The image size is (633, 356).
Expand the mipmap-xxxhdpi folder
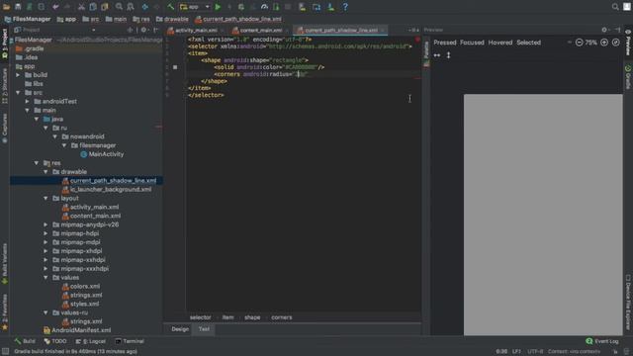click(x=45, y=269)
